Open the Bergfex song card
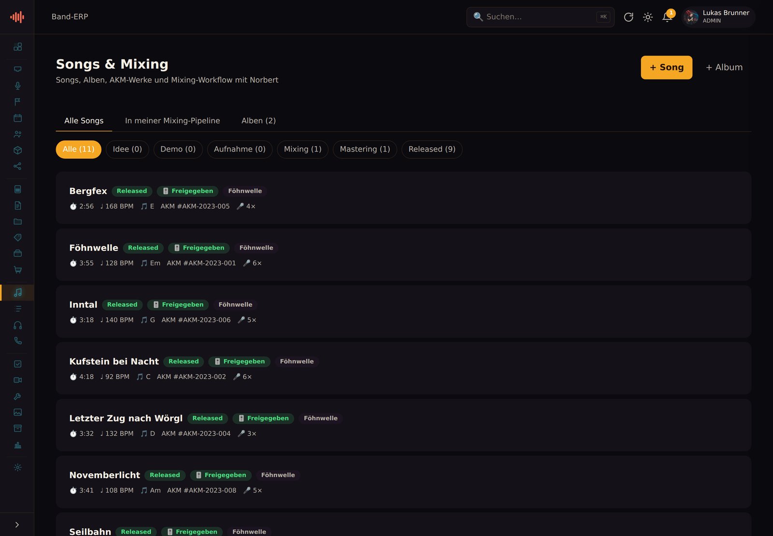This screenshot has height=536, width=773. coord(403,198)
